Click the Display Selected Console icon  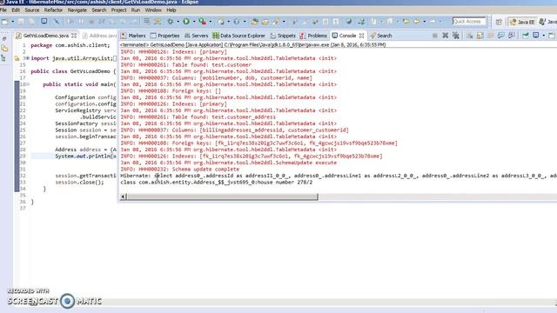[x=536, y=36]
